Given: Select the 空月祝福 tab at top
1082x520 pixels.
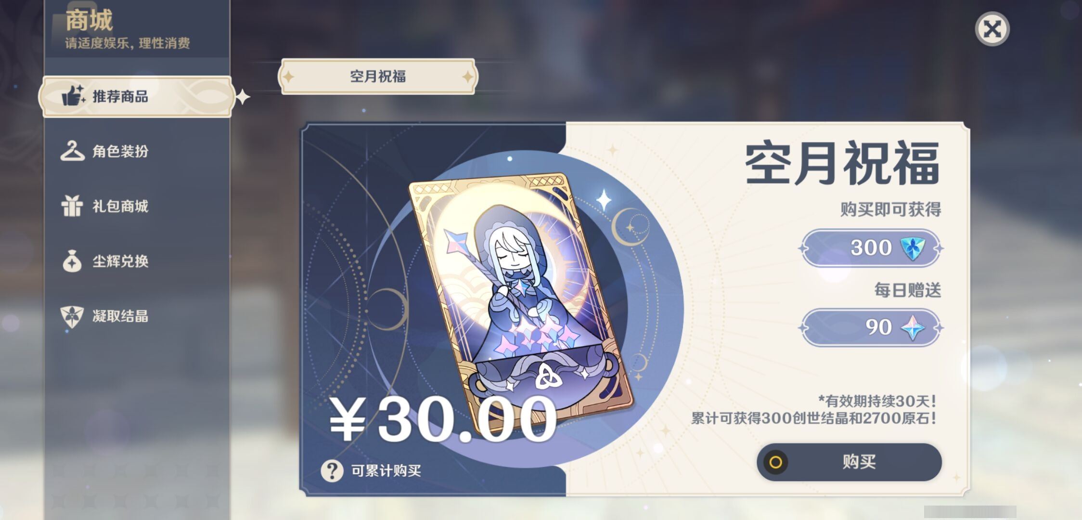Looking at the screenshot, I should coord(378,76).
